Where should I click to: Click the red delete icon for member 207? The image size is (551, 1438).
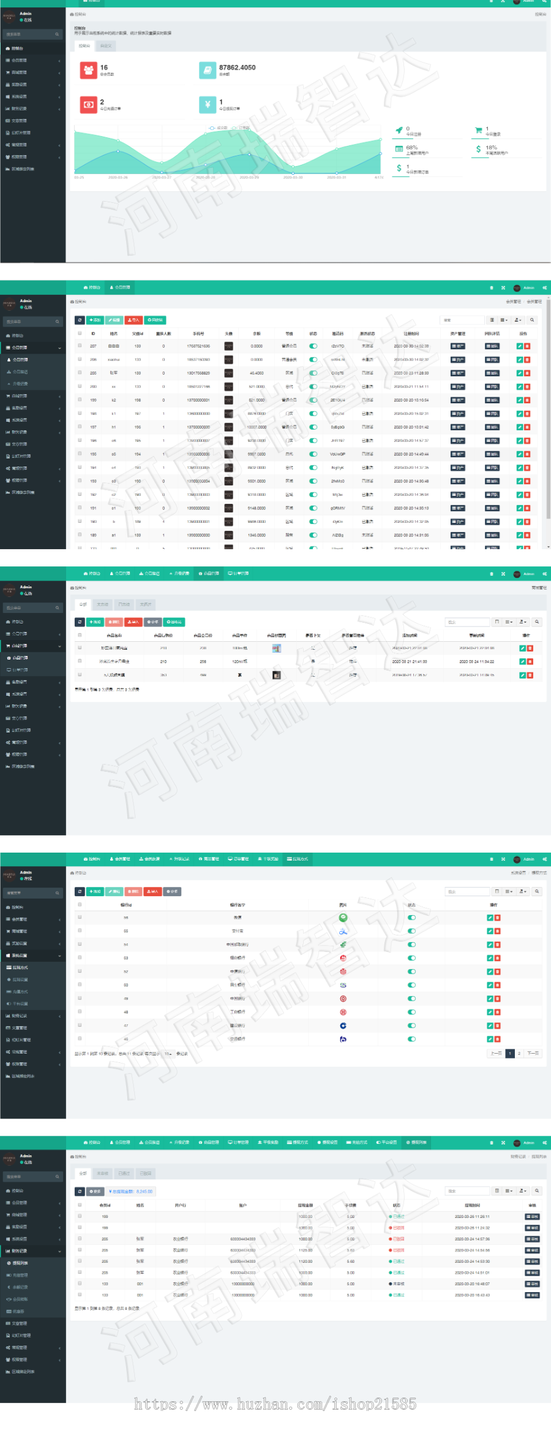click(527, 346)
